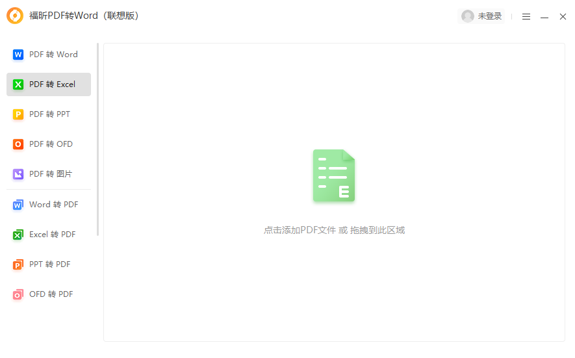
Task: Click the 未登录 login text
Action: pos(489,16)
